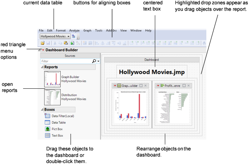Viewport: 250px width, 167px height.
Task: Click the Open file toolbar icon
Action: coord(43,43)
